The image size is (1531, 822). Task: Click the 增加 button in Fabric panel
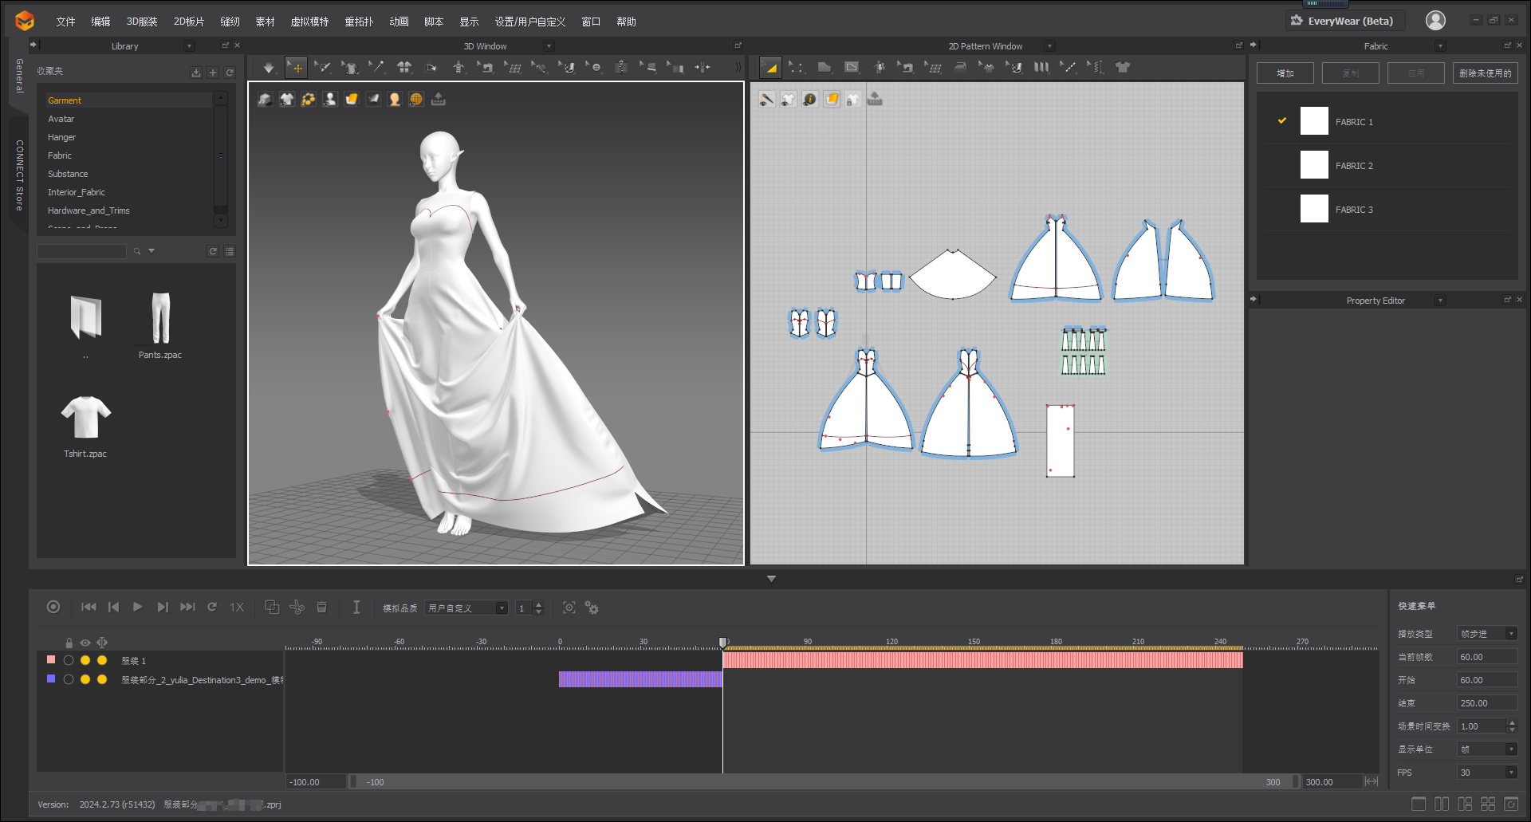pos(1285,73)
